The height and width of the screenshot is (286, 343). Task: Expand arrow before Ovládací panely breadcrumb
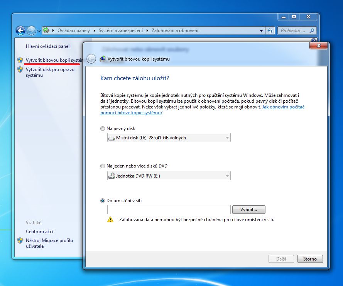click(x=53, y=30)
